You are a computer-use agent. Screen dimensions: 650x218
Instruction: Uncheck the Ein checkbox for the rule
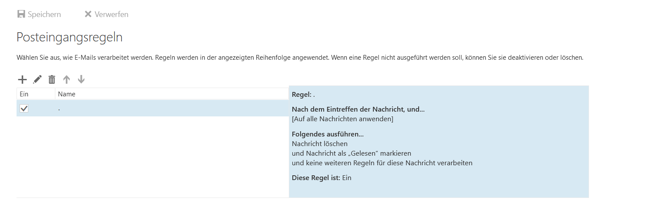coord(24,108)
